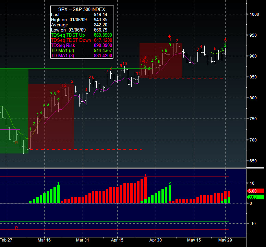
Task: Click the Mar 16 date label
Action: (x=44, y=240)
